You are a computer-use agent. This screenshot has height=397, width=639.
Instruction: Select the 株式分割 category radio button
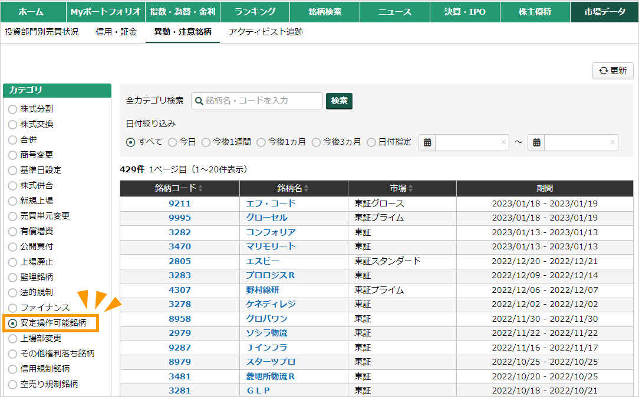12,109
